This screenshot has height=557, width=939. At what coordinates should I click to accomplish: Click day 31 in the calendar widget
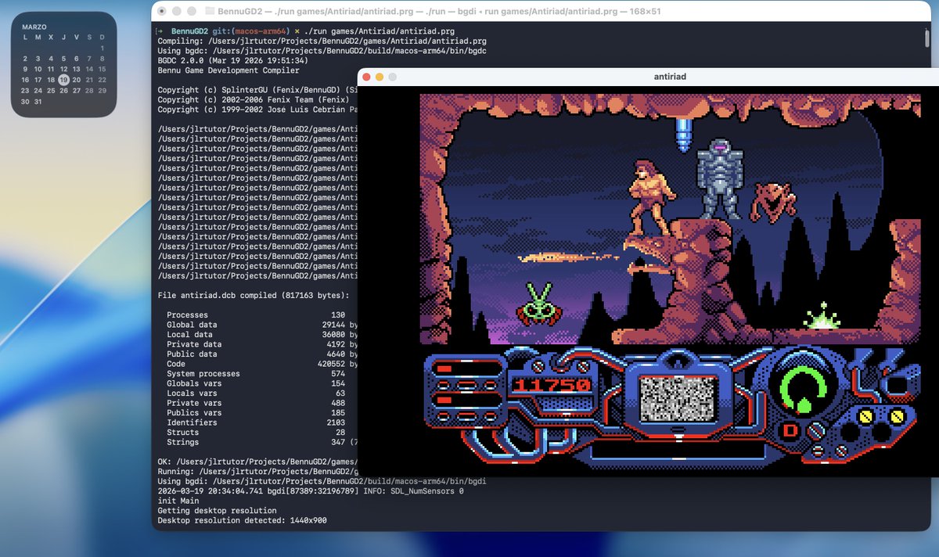[38, 102]
